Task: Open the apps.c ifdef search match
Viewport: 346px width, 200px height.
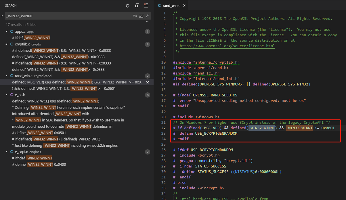Action: coord(31,38)
